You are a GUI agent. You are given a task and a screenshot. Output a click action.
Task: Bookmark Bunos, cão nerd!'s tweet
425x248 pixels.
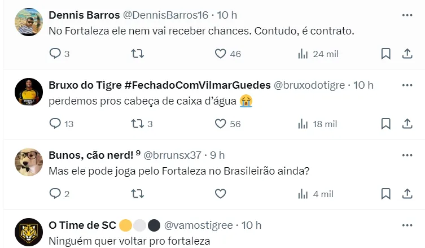point(386,194)
